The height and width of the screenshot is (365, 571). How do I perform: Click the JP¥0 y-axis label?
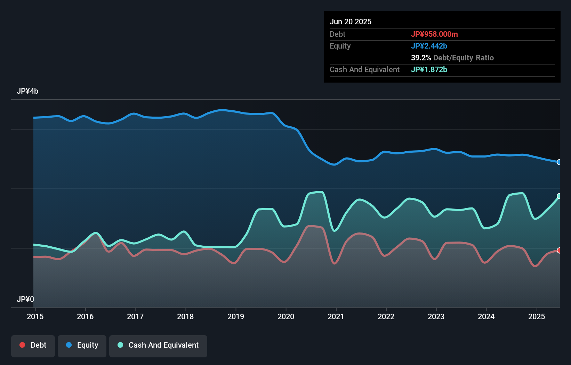25,299
